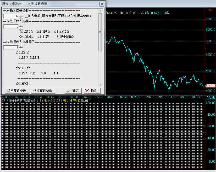Click the 漲(-8.62)-0.20% change text
The width and height of the screenshot is (216, 172).
click(157, 13)
